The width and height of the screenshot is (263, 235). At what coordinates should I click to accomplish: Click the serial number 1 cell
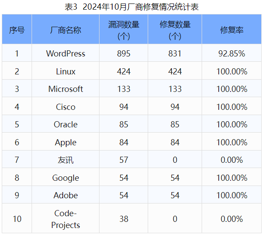[x=17, y=53]
